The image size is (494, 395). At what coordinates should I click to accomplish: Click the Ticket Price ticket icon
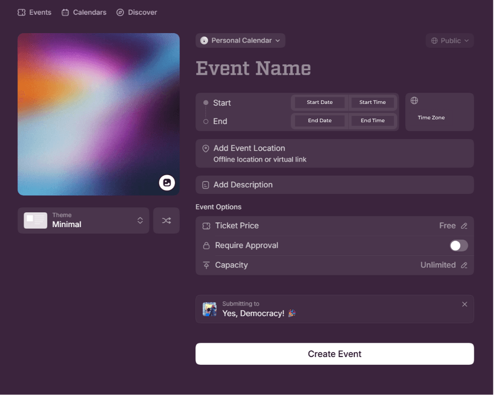(207, 226)
